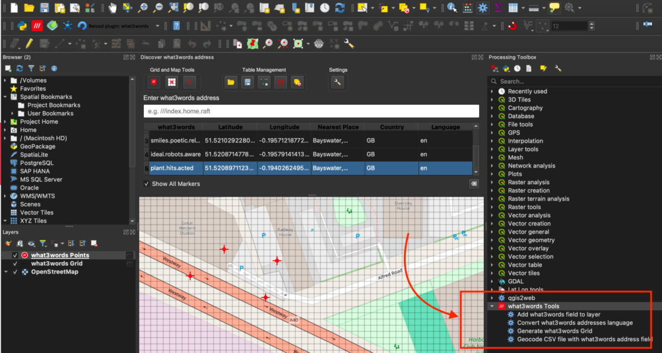Click the wrench icon in the third toolbar

(x=348, y=43)
